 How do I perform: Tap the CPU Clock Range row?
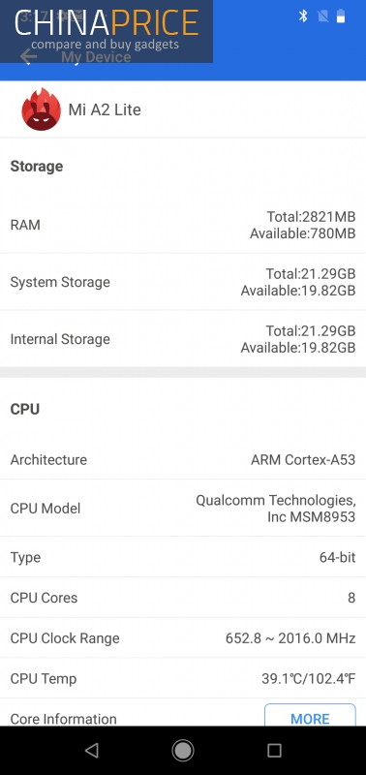(183, 638)
